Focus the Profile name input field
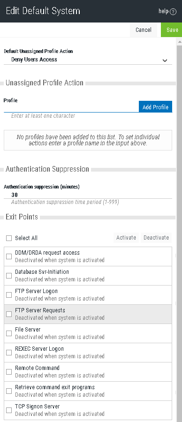Image resolution: width=182 pixels, height=422 pixels. 71,107
